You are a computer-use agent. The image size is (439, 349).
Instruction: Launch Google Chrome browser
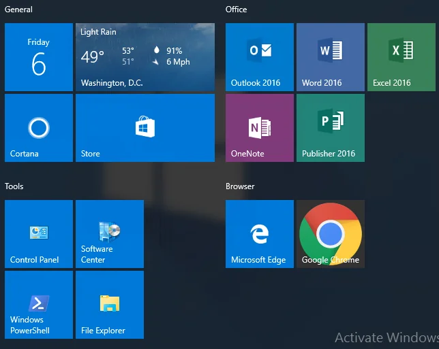(x=331, y=234)
